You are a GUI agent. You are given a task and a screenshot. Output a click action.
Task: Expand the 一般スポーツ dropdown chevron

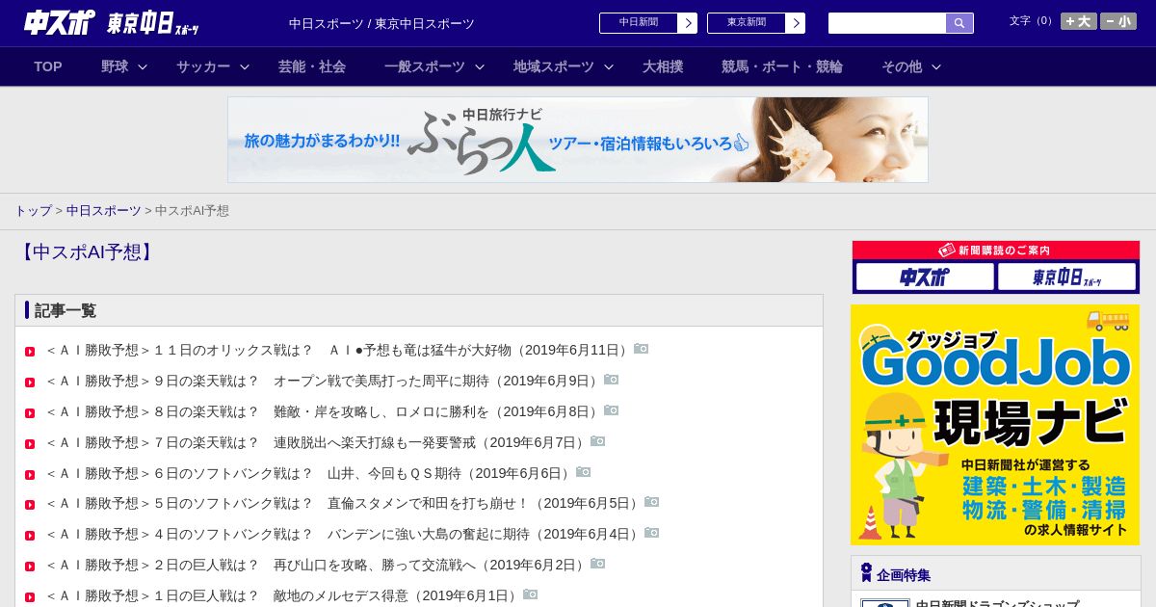[480, 67]
